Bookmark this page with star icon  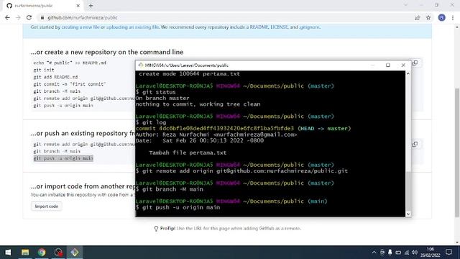click(x=428, y=17)
